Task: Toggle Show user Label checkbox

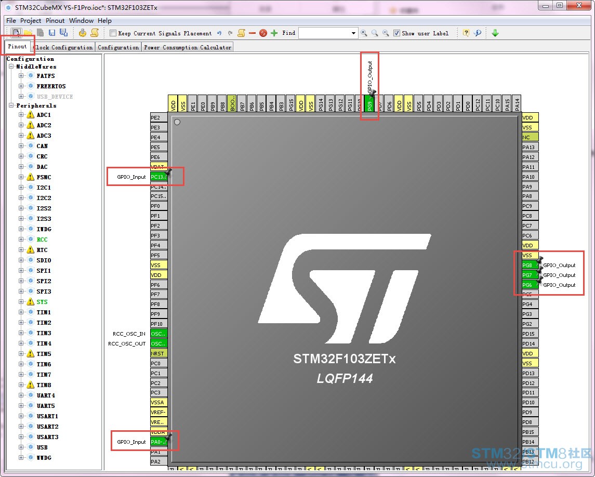Action: pyautogui.click(x=396, y=33)
